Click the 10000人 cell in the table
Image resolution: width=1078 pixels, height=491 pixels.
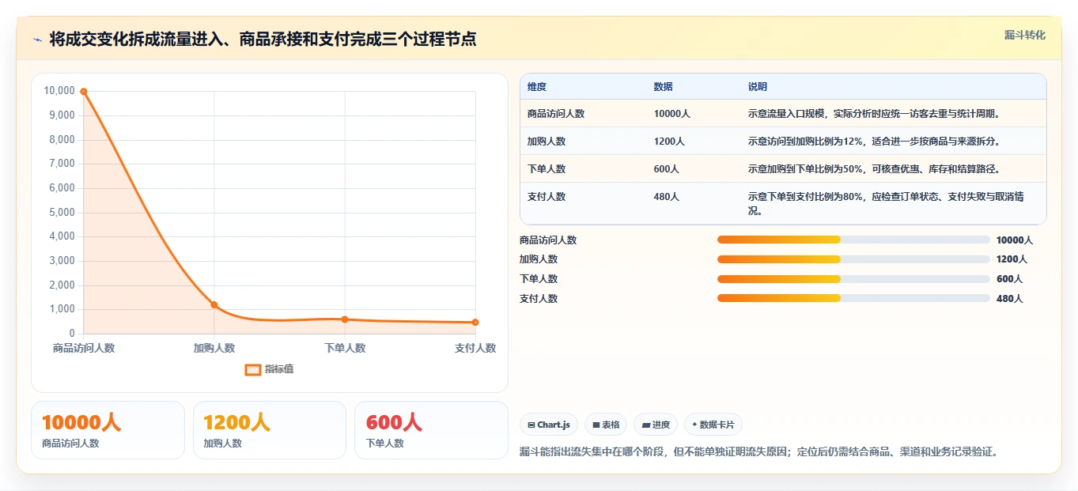[672, 114]
